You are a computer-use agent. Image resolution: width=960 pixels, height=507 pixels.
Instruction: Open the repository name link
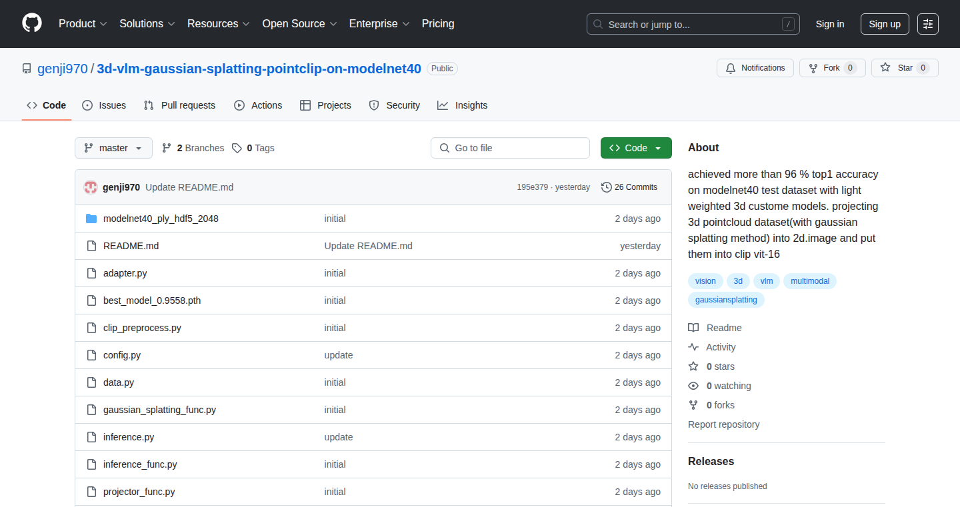(259, 69)
